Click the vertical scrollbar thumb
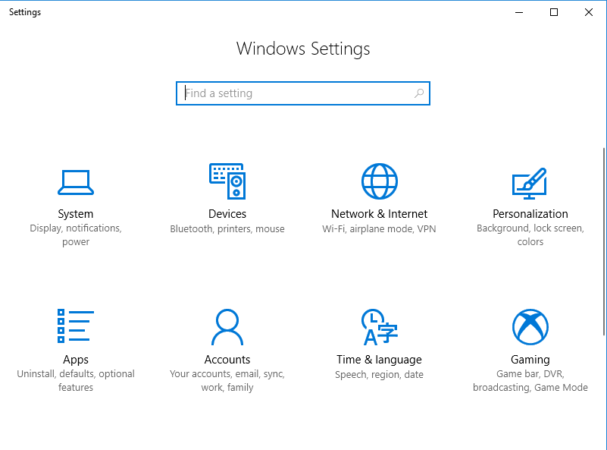Viewport: 607px width, 450px height. [604, 241]
